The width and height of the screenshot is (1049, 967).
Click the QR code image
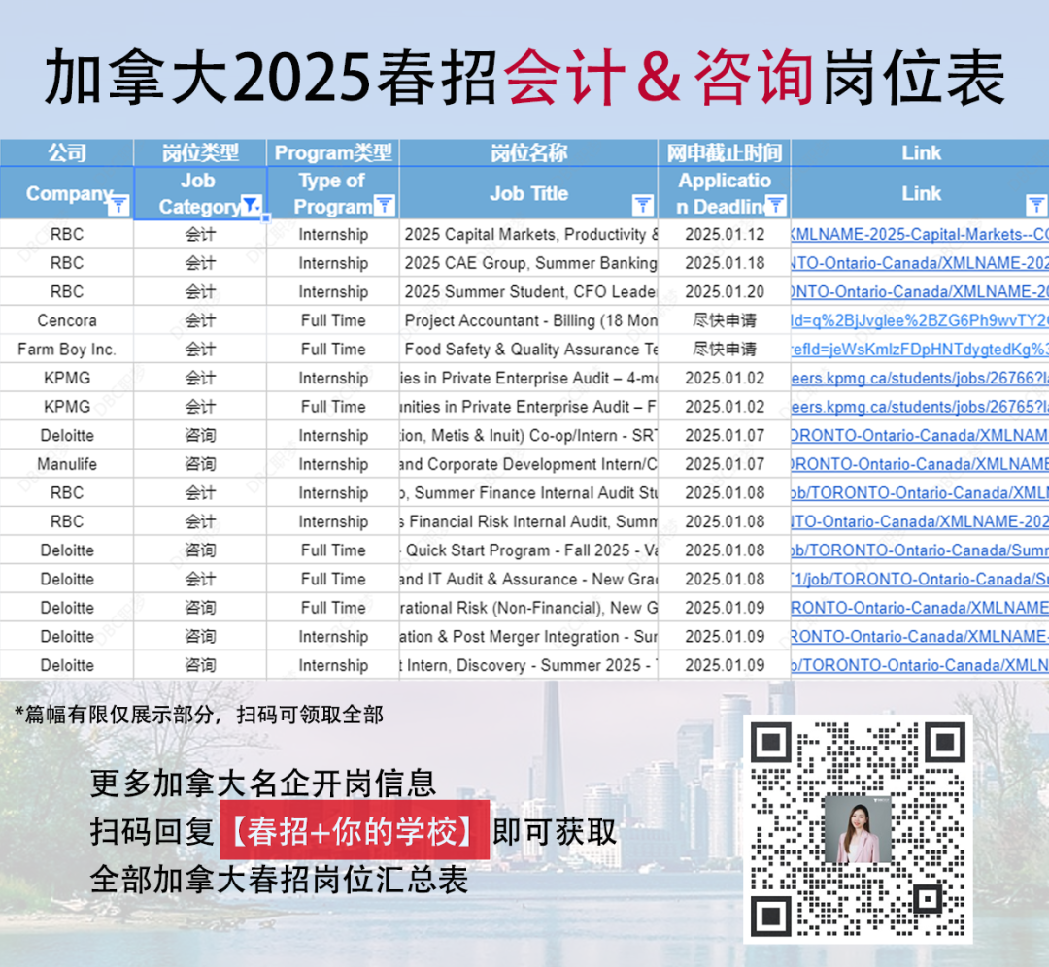pyautogui.click(x=858, y=829)
